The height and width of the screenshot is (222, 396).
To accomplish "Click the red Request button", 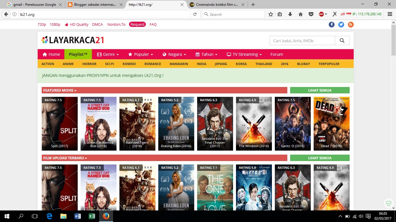I will coord(137,25).
